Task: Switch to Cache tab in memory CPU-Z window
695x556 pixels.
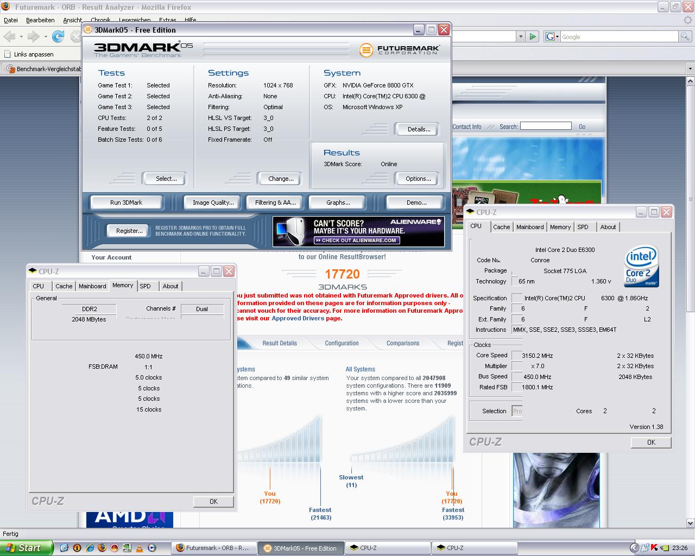Action: tap(64, 286)
